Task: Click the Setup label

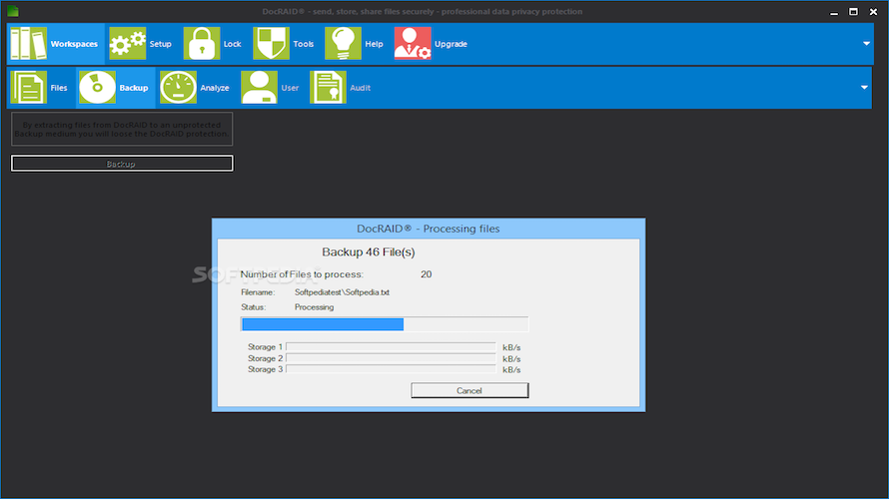Action: [161, 44]
